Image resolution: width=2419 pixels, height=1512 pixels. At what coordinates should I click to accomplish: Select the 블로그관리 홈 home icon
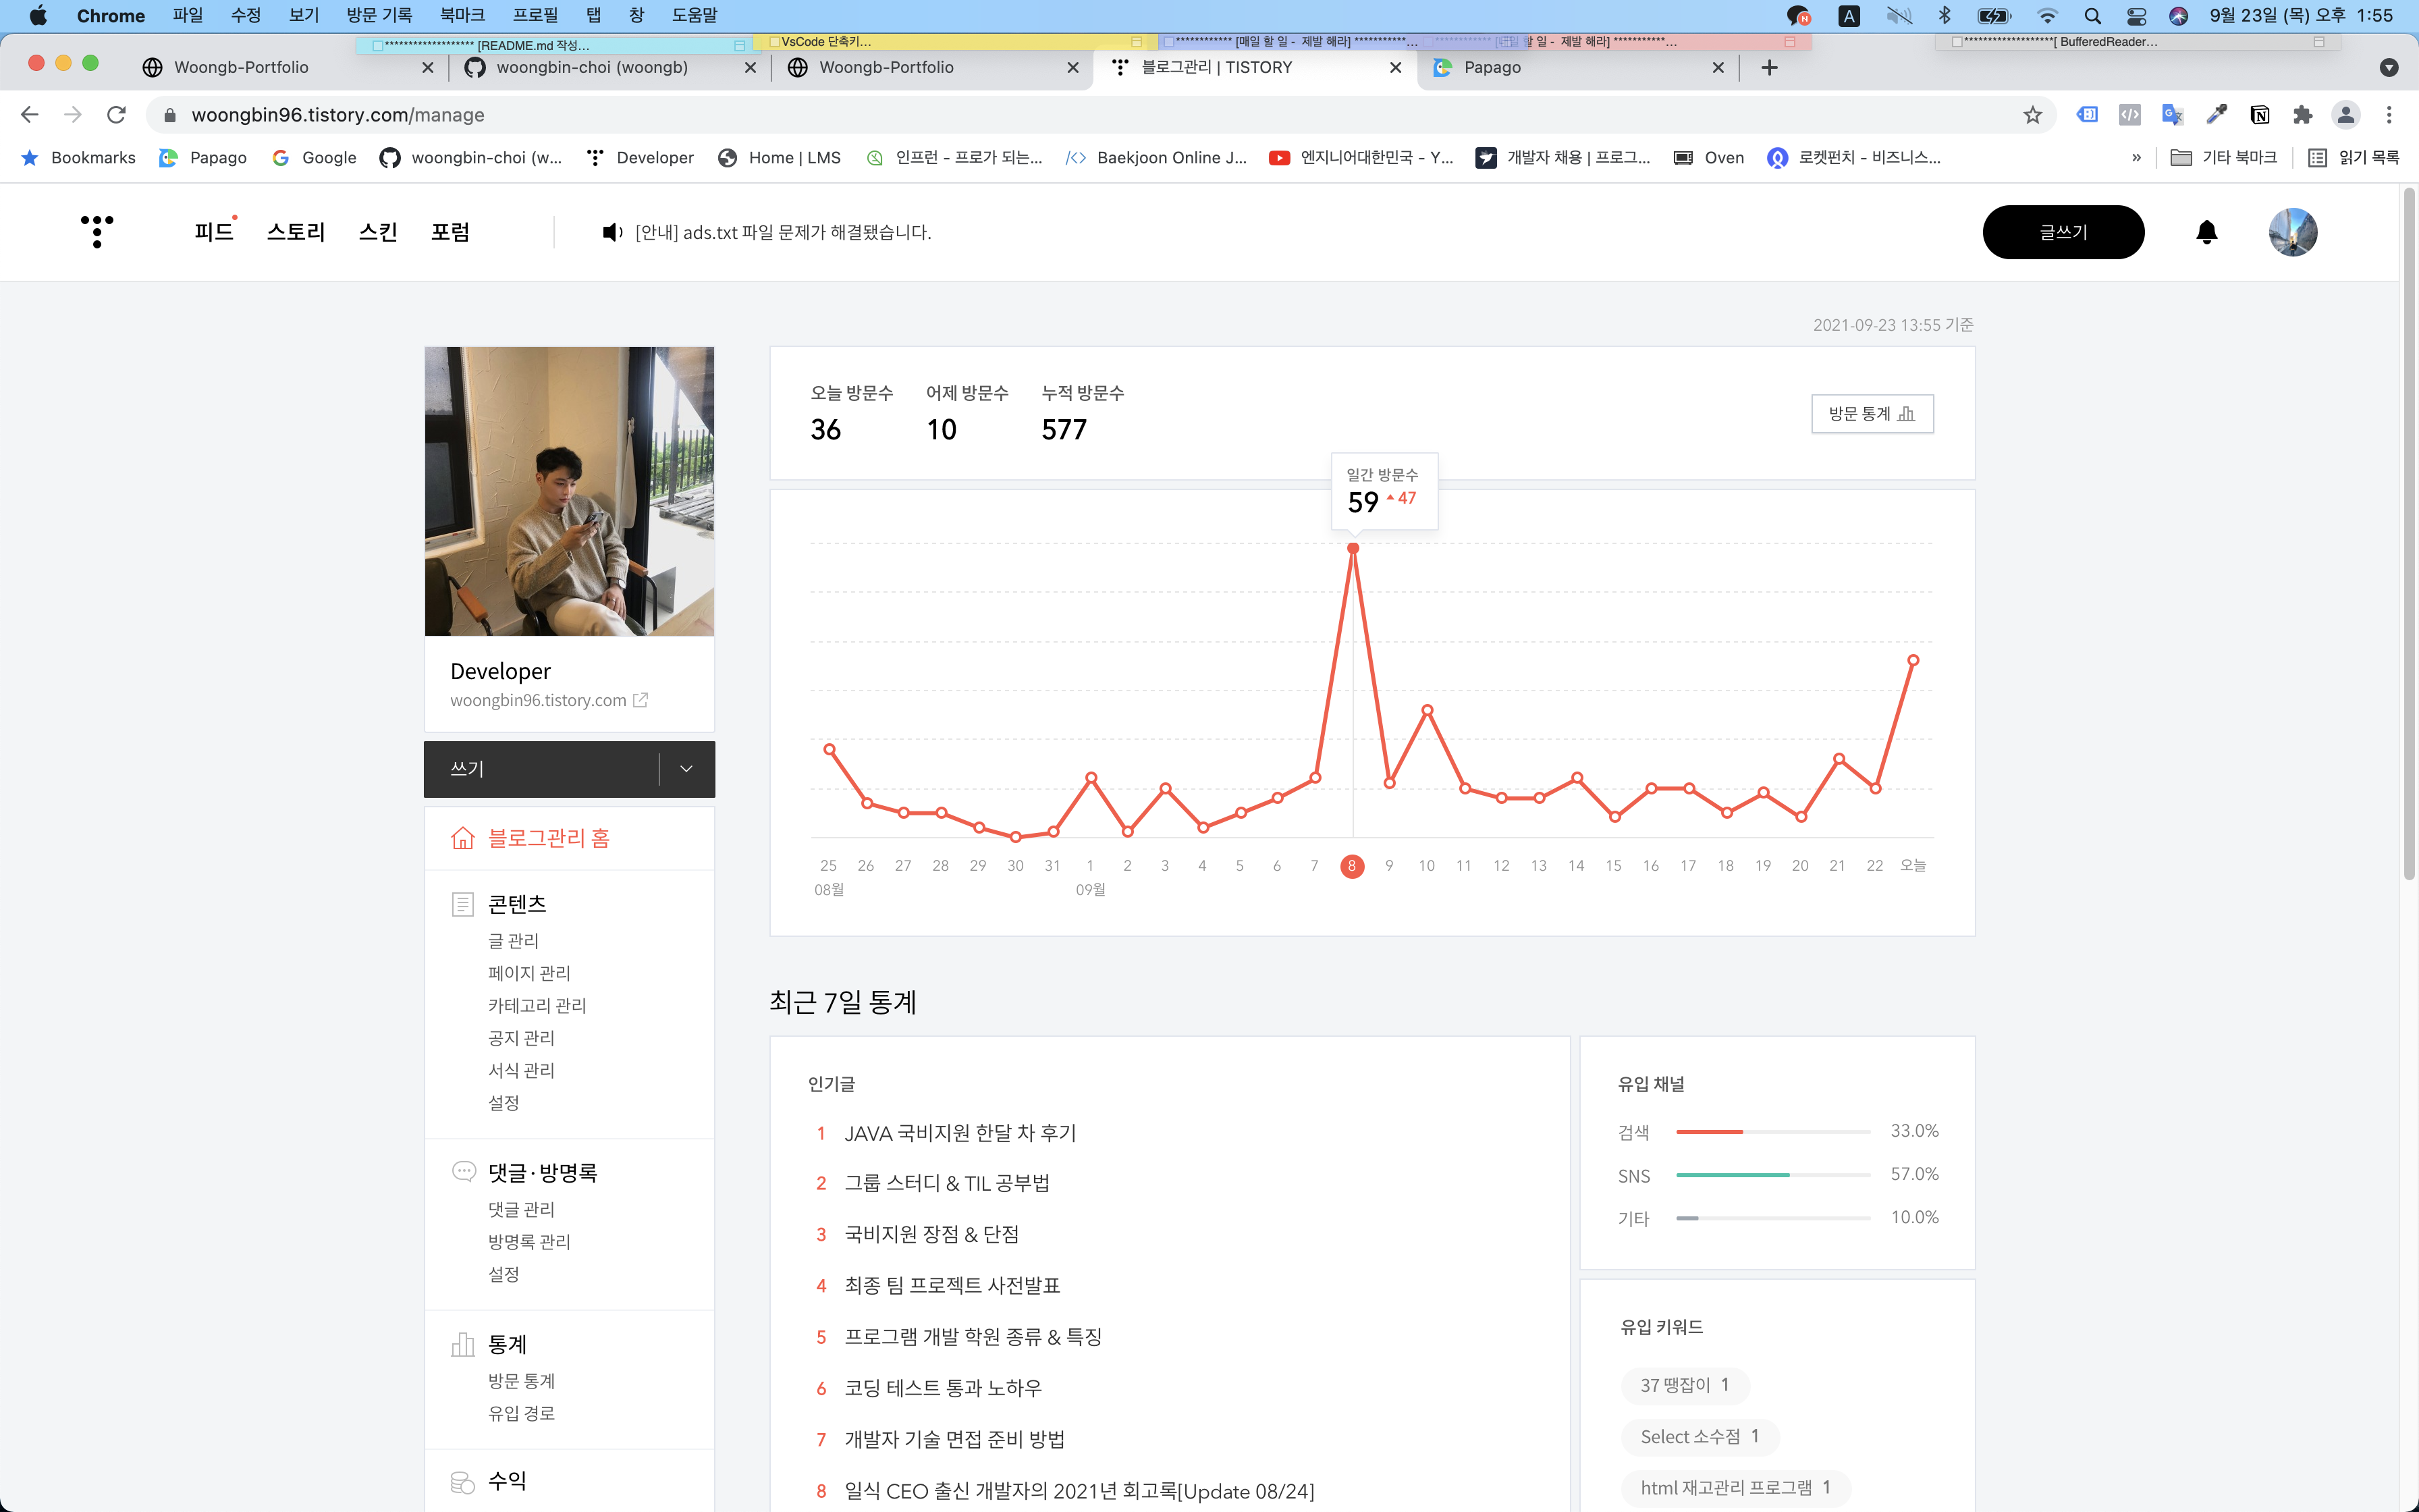(x=463, y=838)
